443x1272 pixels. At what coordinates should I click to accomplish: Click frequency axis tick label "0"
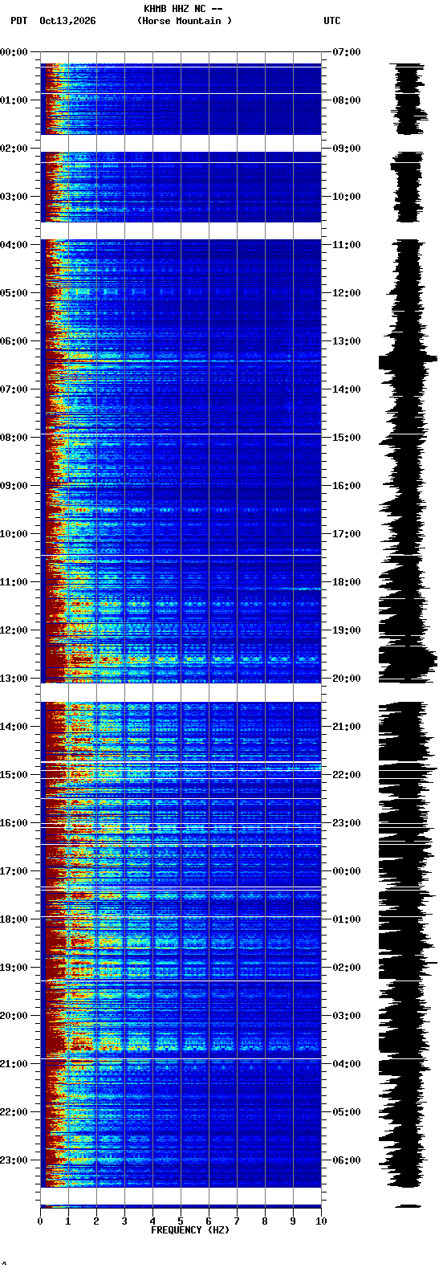click(x=40, y=1221)
